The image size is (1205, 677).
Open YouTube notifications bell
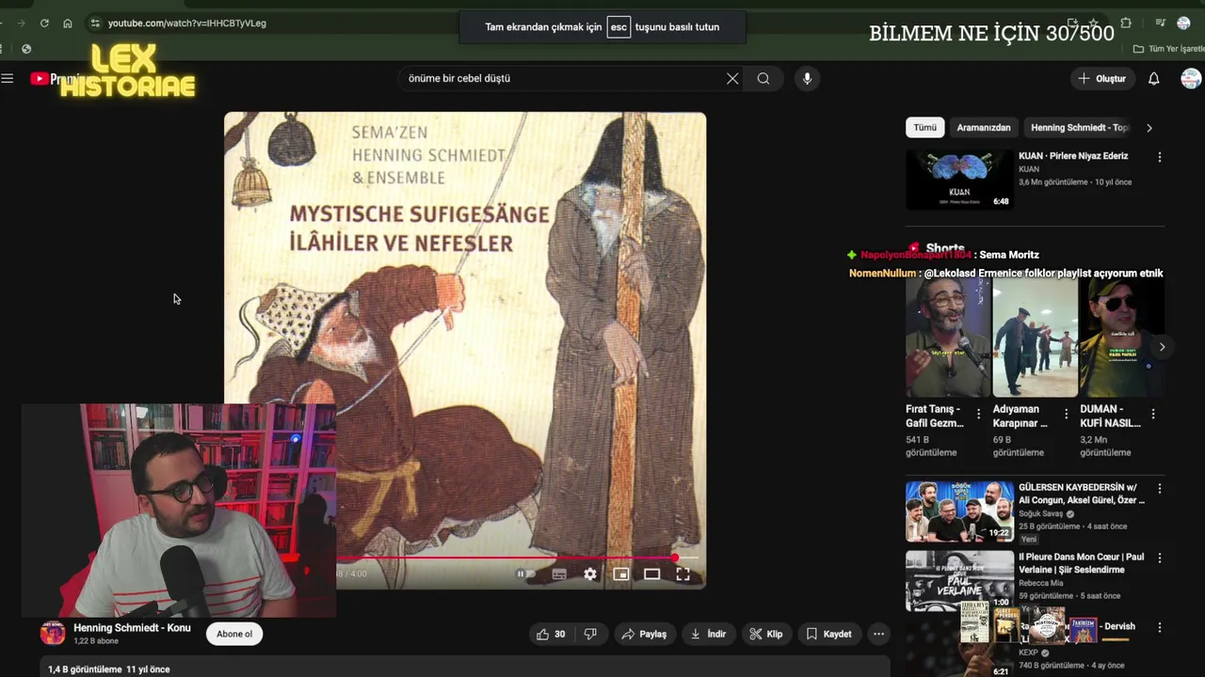[x=1153, y=79]
